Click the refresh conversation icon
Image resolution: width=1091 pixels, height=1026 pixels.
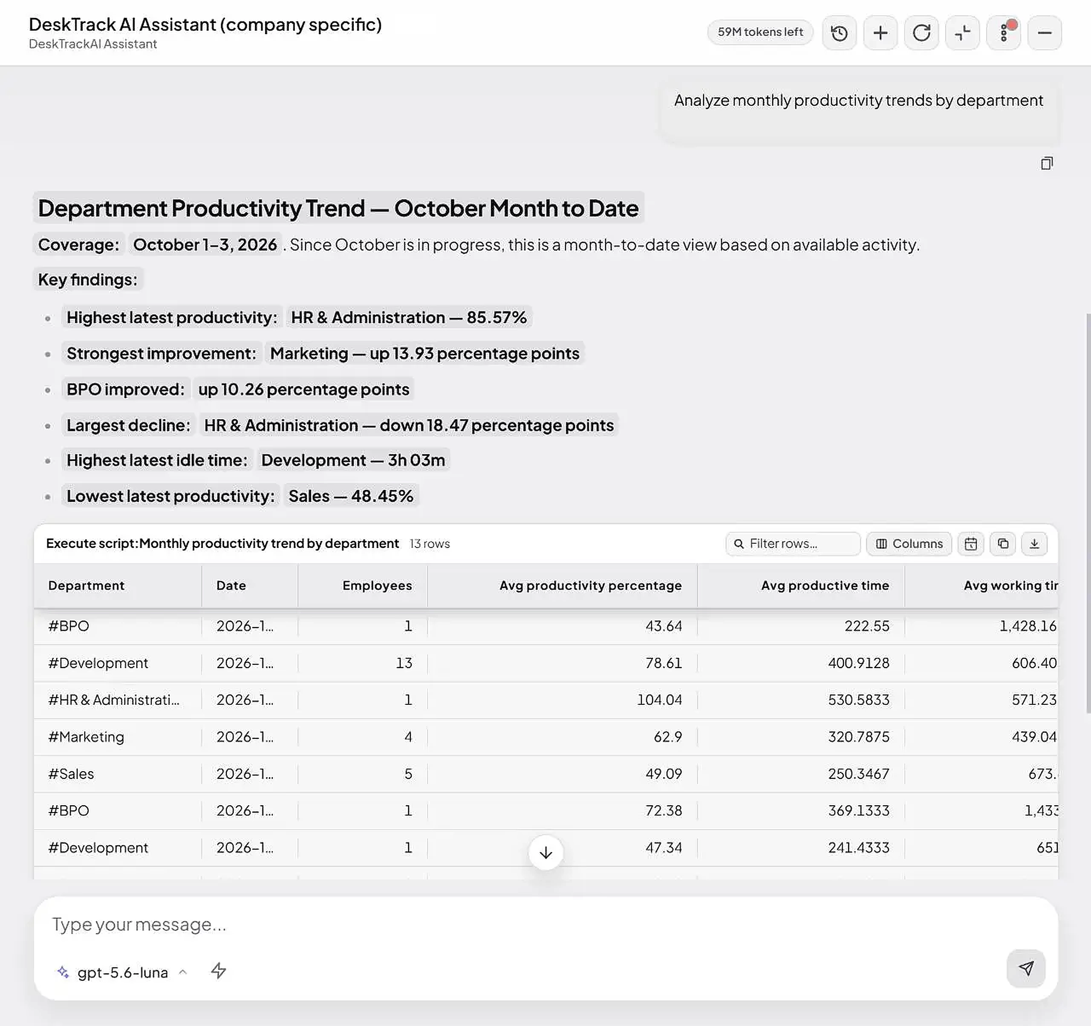coord(921,33)
